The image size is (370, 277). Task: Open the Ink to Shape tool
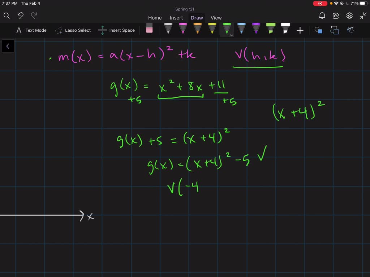tap(334, 30)
